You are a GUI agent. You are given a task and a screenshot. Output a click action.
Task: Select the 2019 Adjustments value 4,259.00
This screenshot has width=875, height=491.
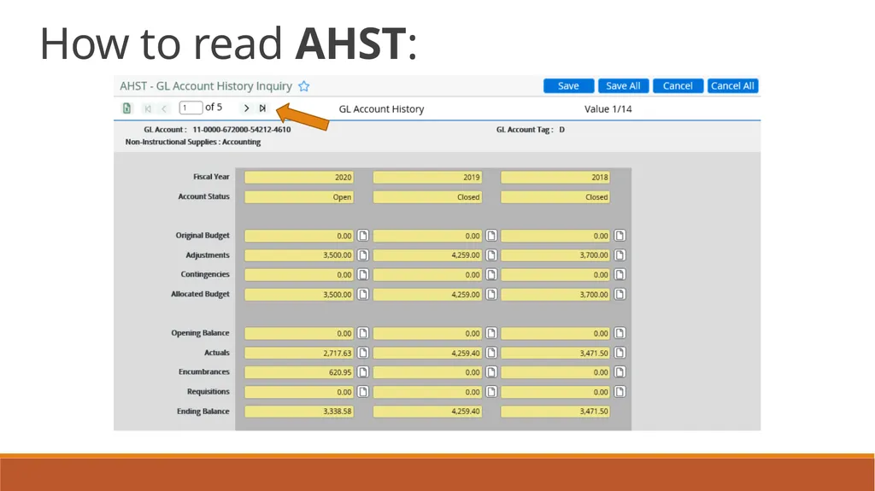click(427, 255)
